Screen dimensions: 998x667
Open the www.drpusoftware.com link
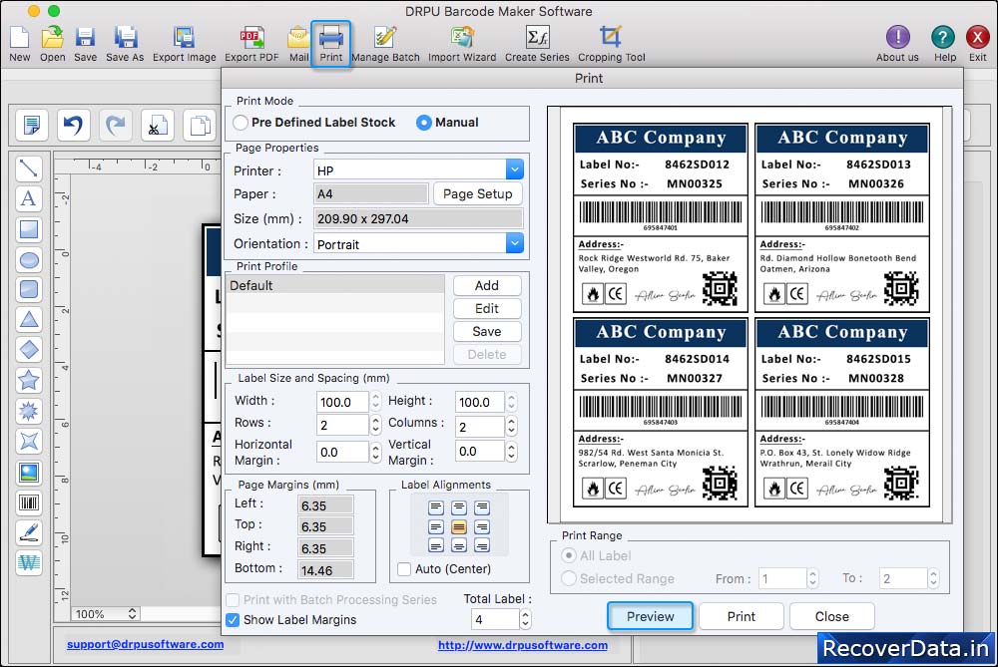pos(523,645)
